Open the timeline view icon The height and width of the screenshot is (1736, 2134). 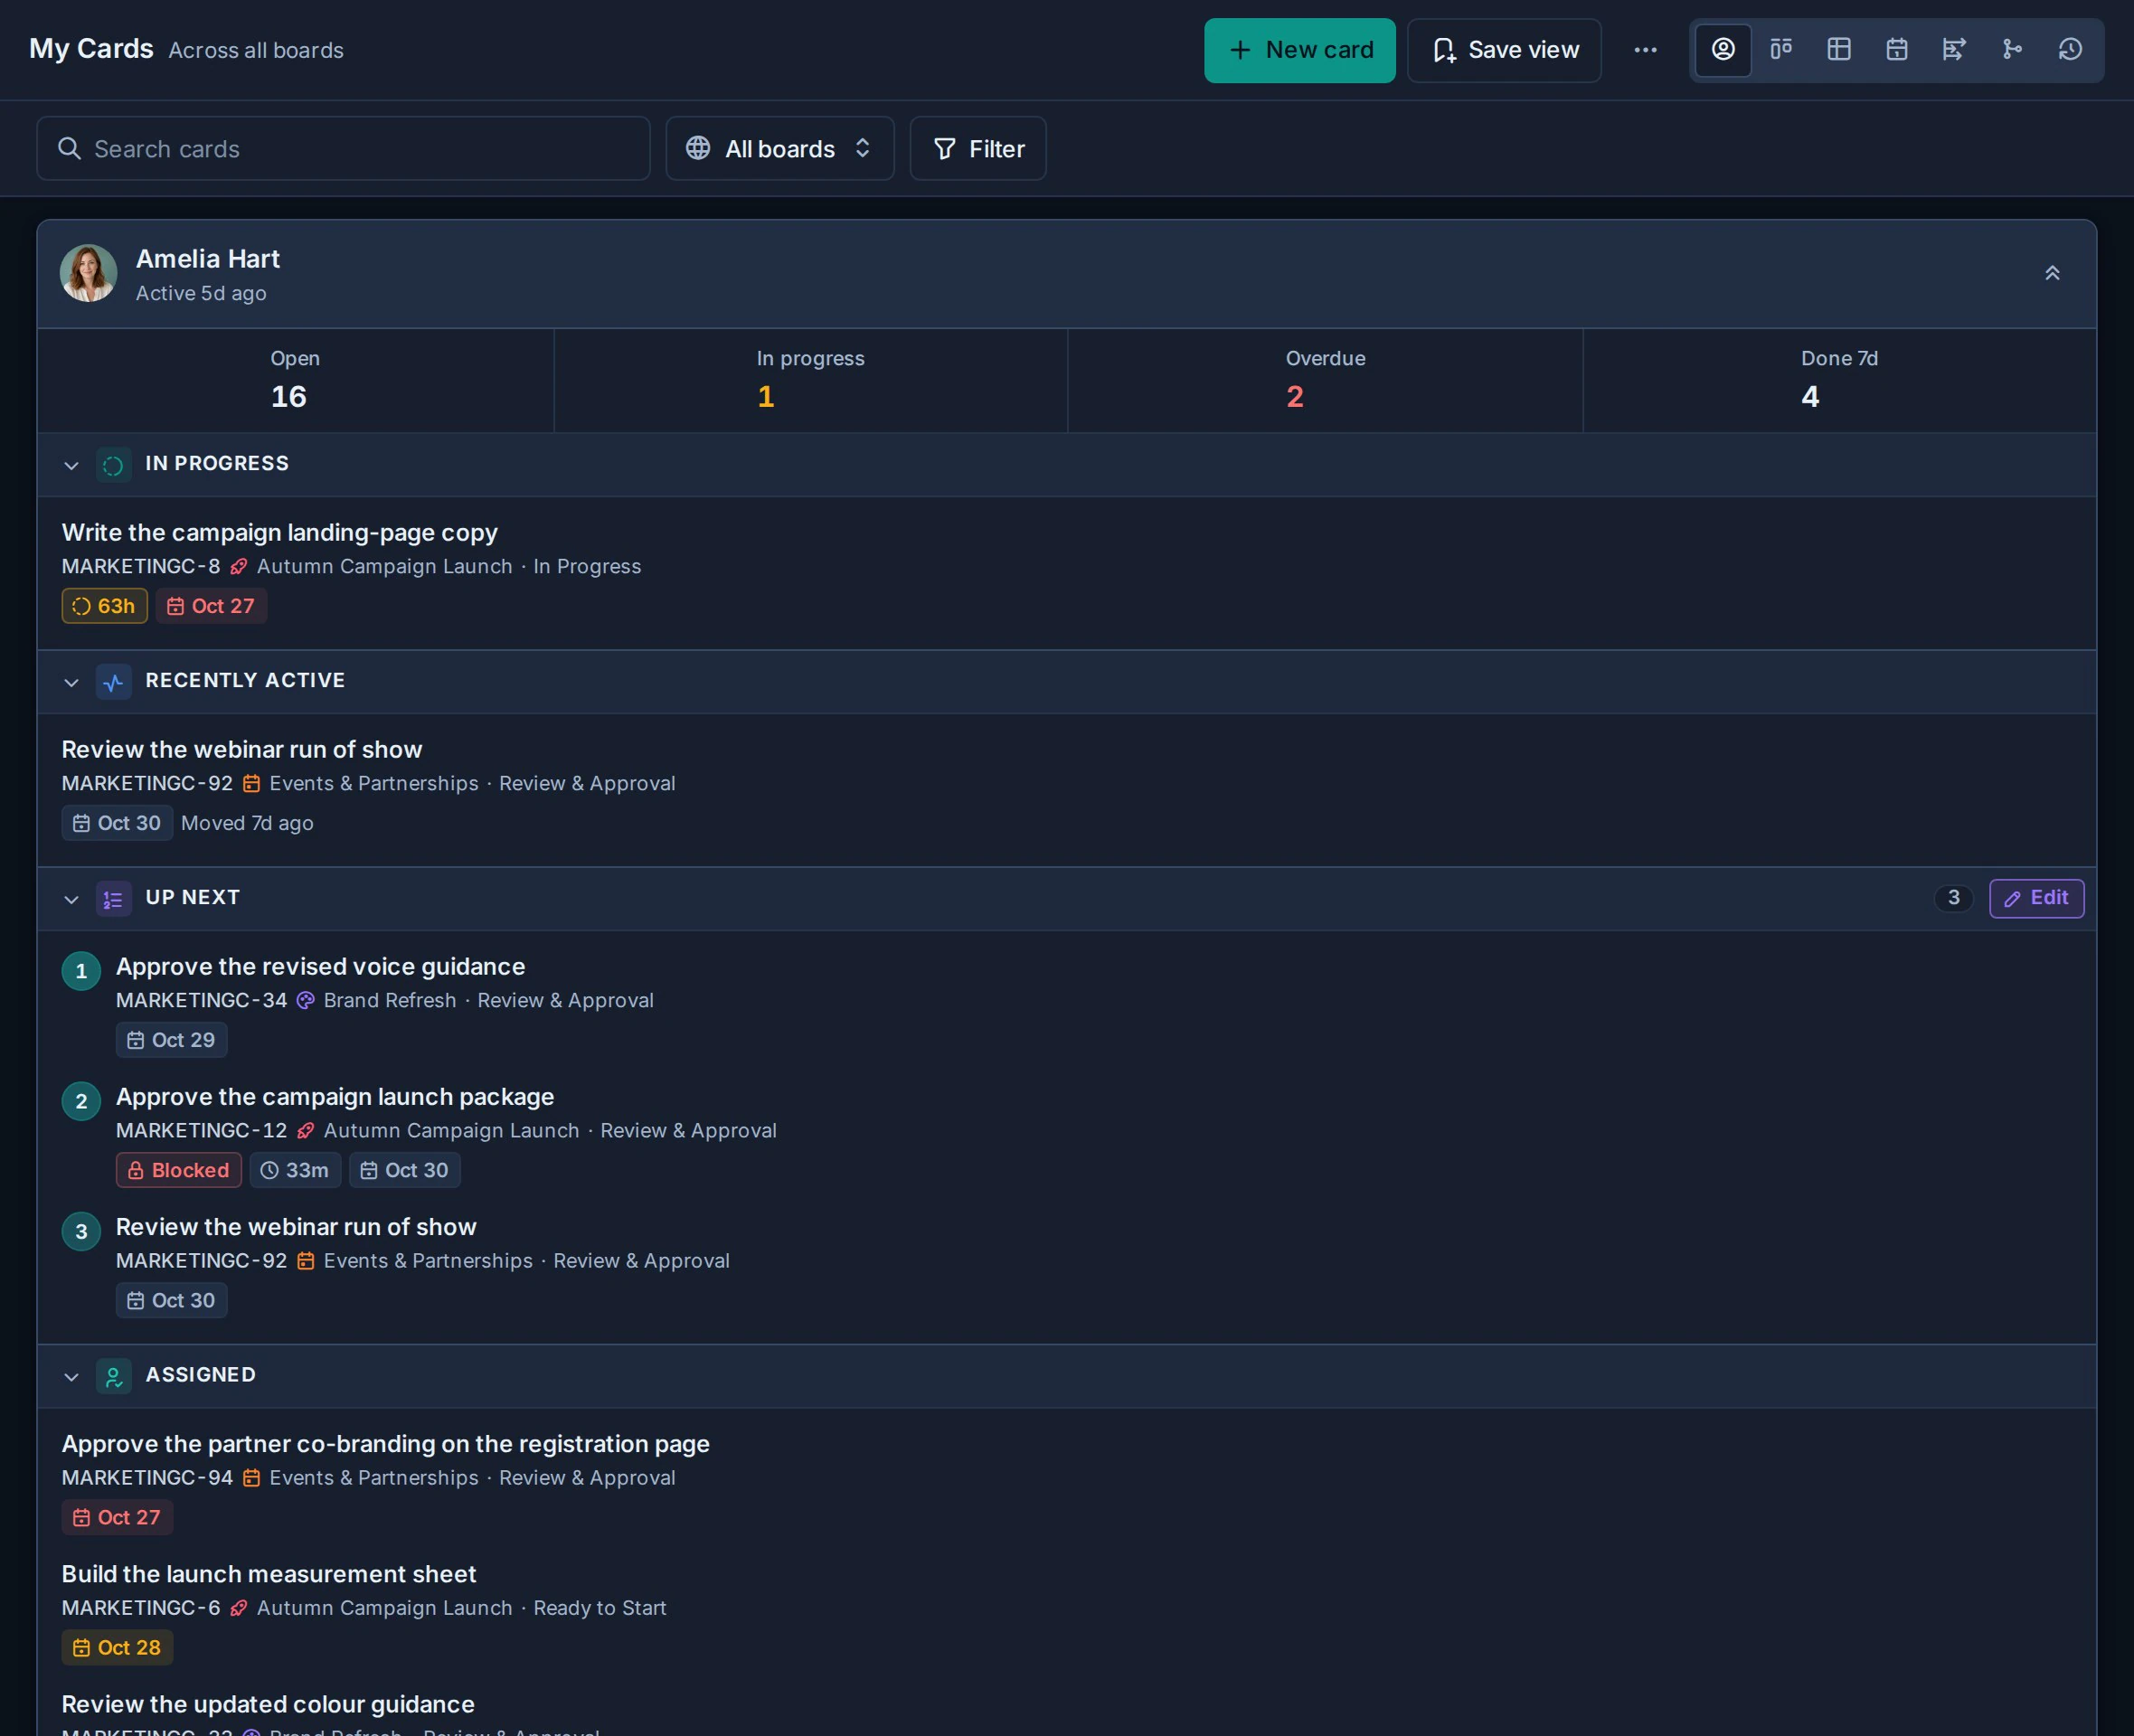(x=1954, y=50)
